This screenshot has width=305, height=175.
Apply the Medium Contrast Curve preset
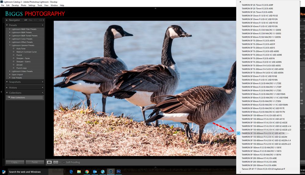[x=27, y=52]
